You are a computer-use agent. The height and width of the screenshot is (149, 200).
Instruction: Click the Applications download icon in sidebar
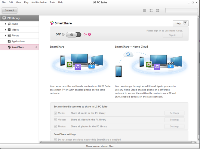tap(9, 41)
